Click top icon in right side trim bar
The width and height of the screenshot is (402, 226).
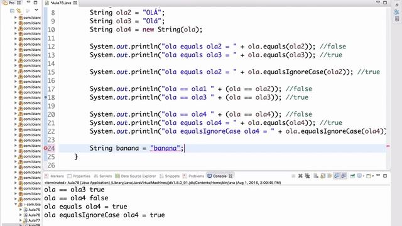[397, 5]
